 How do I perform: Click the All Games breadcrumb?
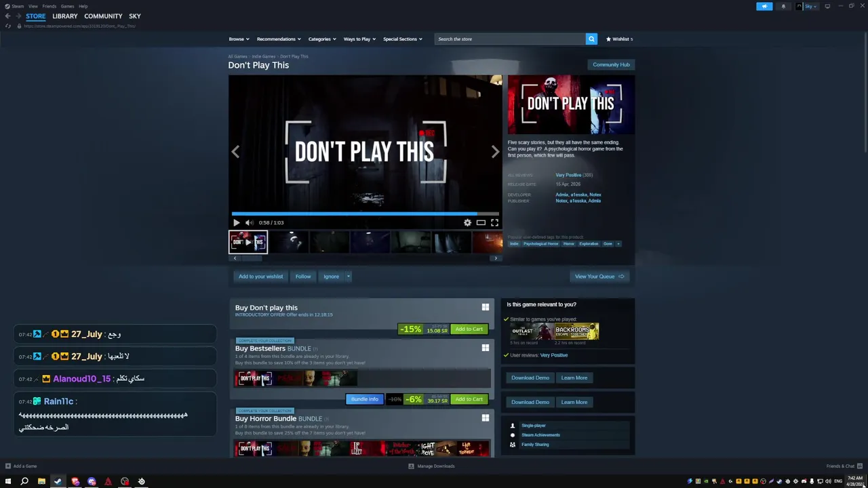[x=237, y=56]
